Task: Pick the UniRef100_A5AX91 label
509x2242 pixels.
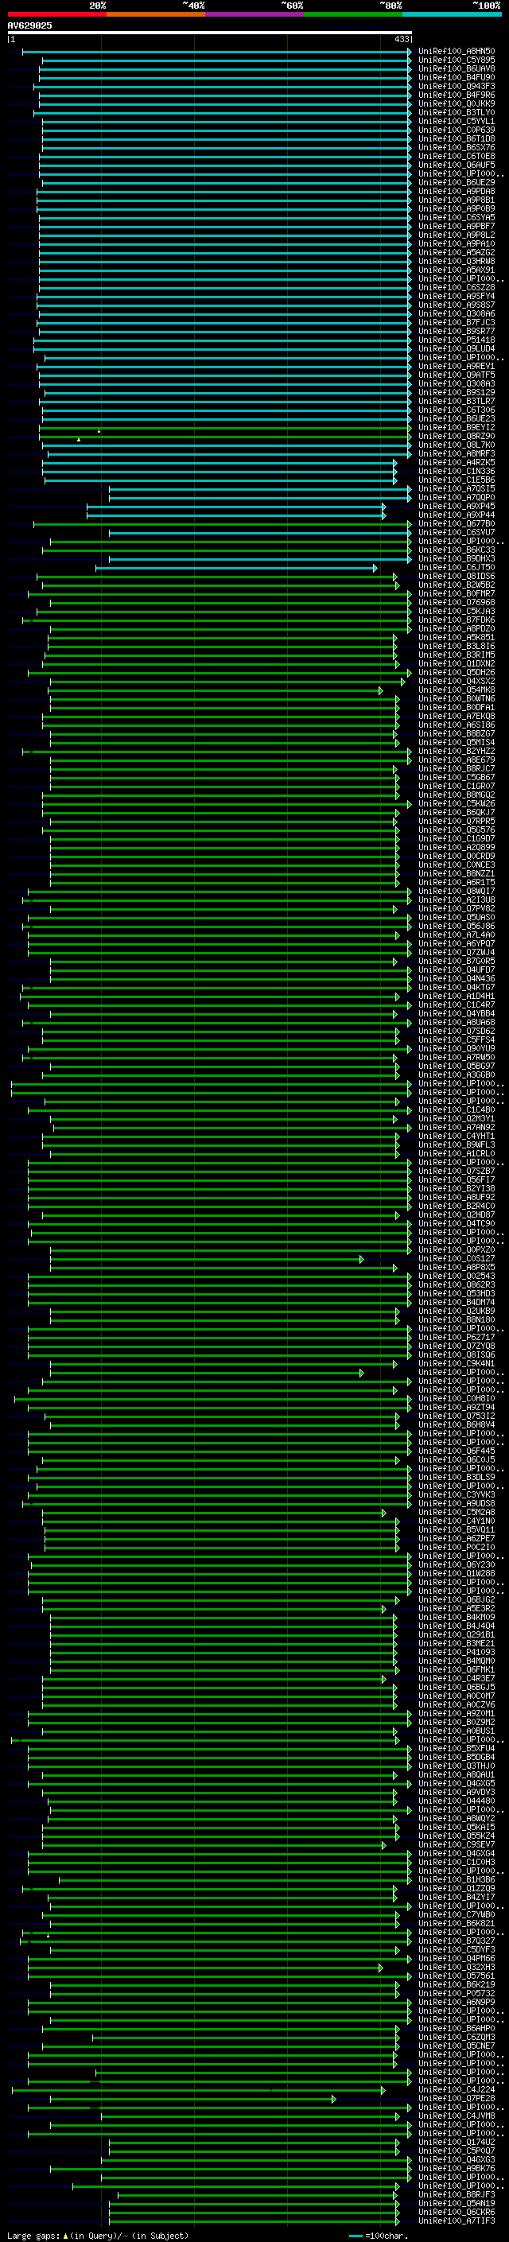Action: (456, 270)
